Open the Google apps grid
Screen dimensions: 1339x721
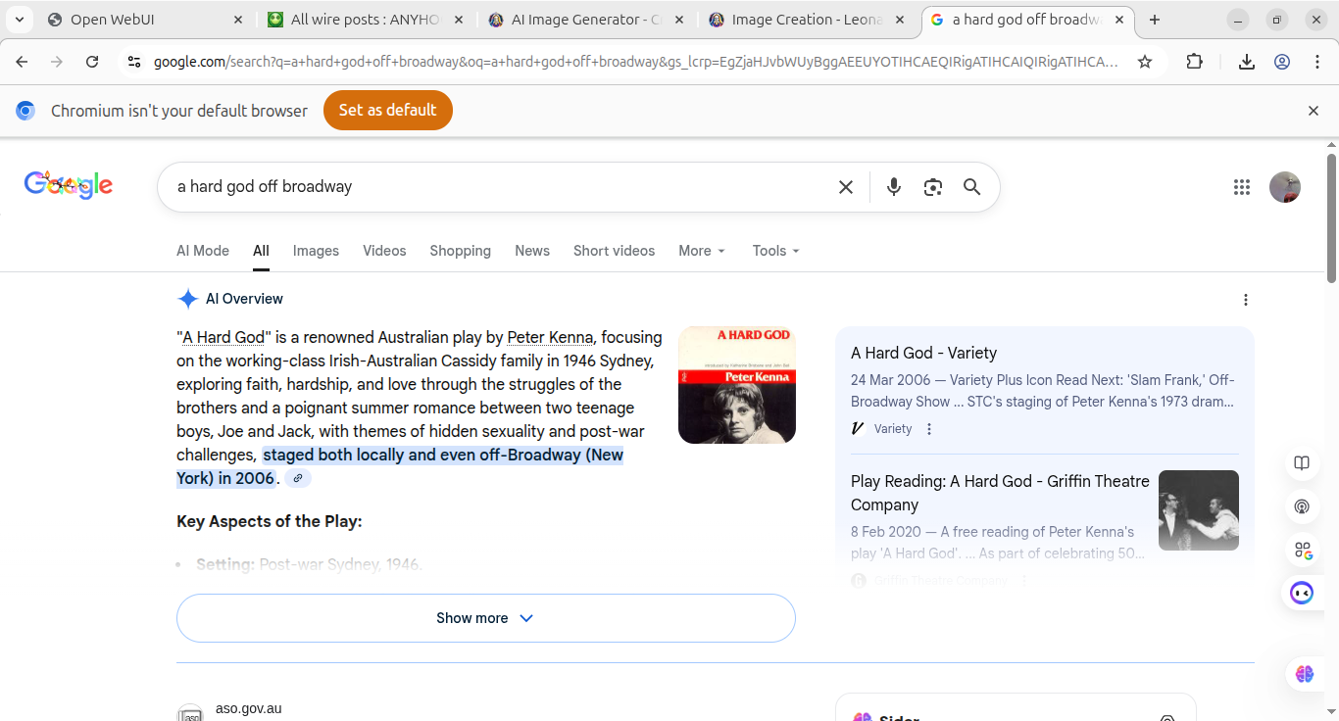(x=1242, y=187)
